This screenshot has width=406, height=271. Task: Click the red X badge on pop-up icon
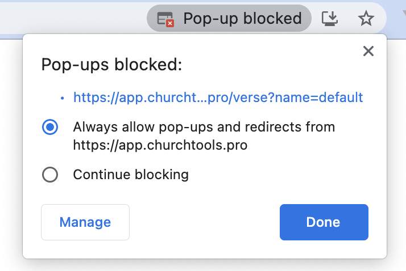pos(169,23)
